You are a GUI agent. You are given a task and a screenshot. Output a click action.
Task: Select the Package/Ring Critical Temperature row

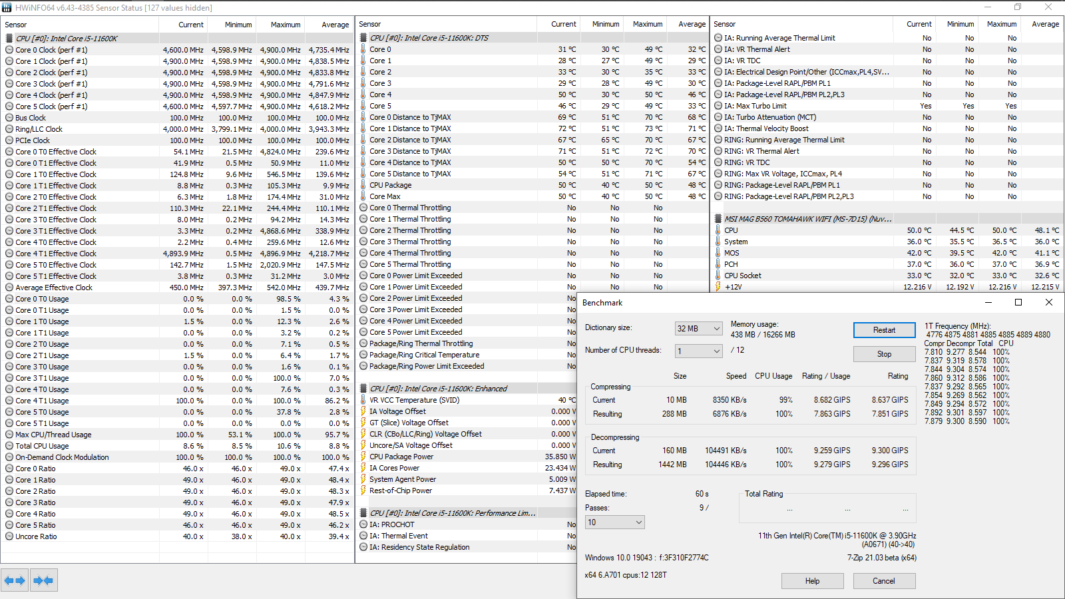[467, 355]
